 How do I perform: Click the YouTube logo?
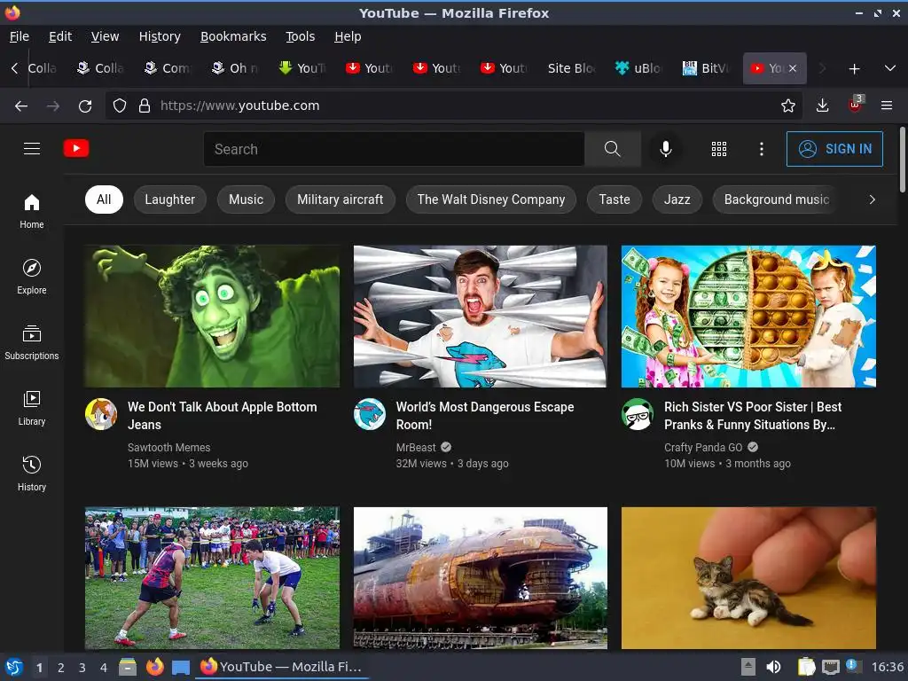[x=76, y=148]
